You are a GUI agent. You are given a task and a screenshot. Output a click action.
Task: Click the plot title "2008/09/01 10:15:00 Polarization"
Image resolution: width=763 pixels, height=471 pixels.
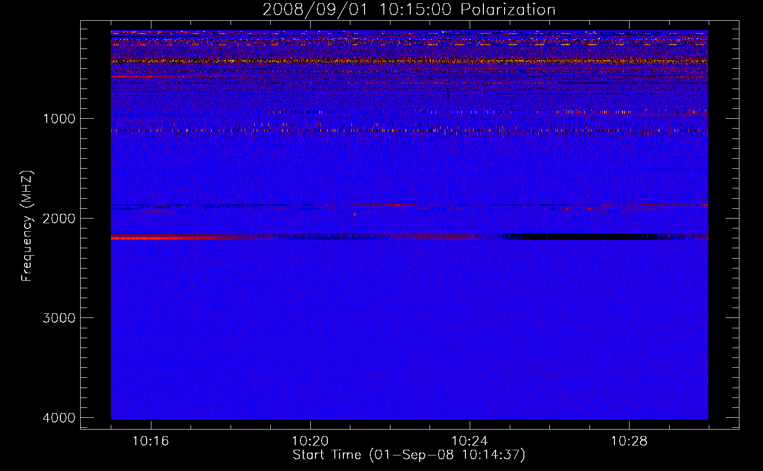point(409,9)
